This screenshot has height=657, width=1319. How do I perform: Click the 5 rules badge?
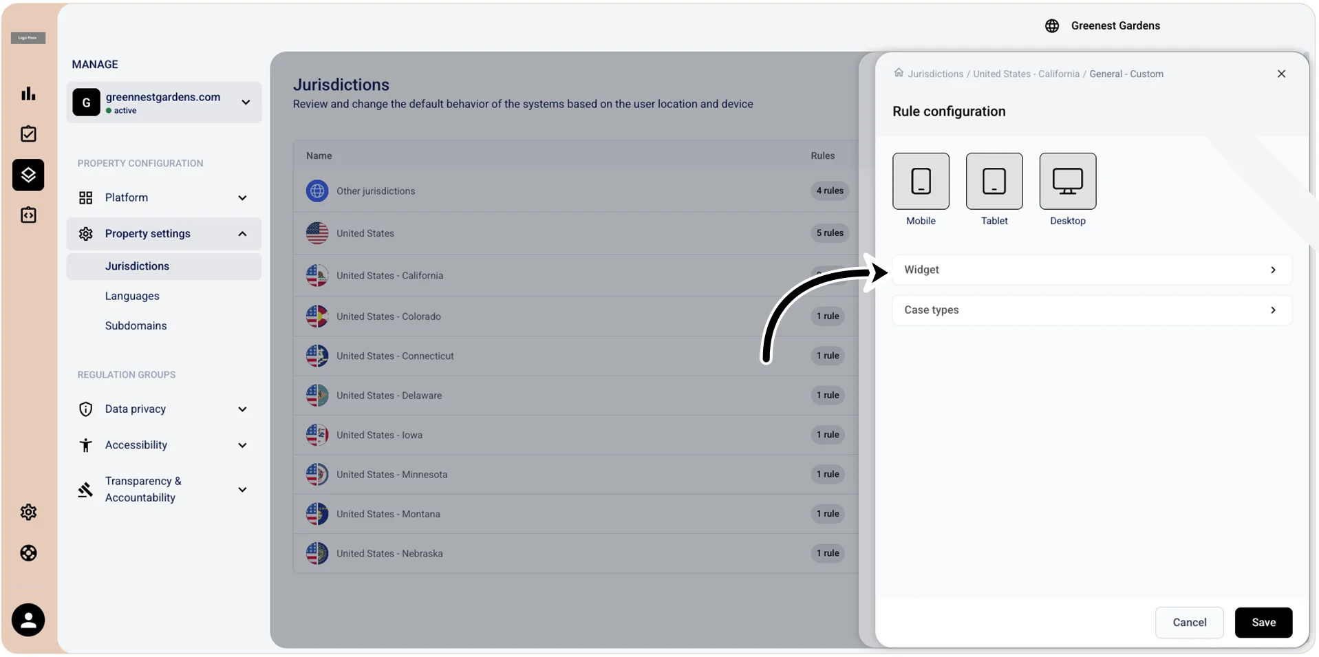pos(830,233)
